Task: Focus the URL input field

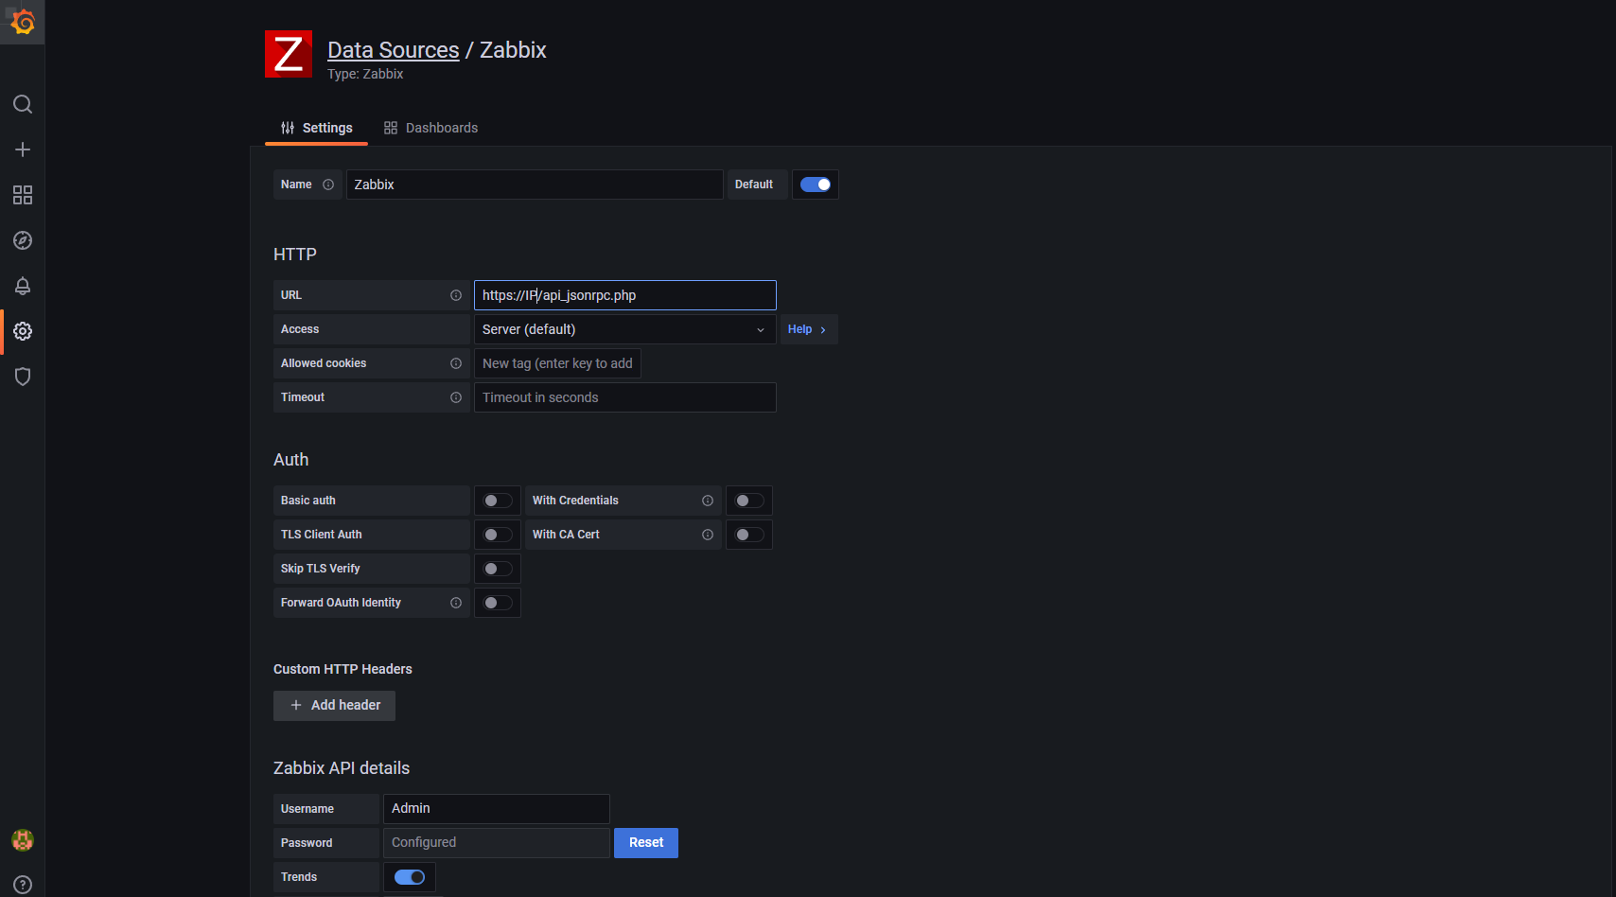Action: pyautogui.click(x=625, y=295)
